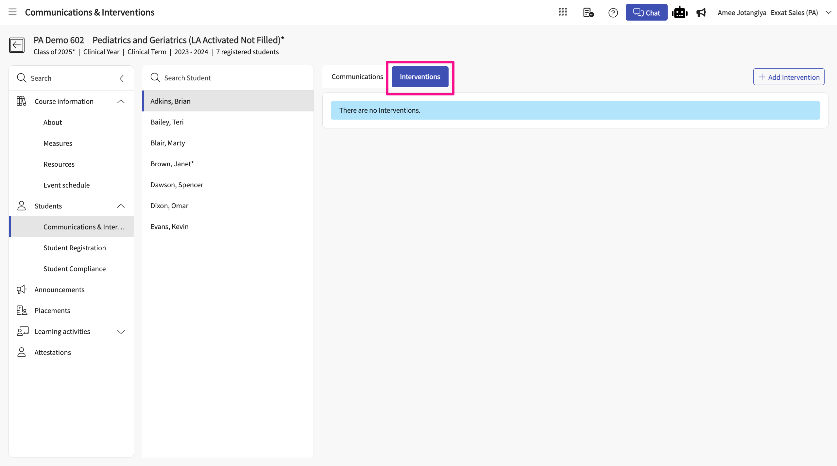Open Student Compliance in sidebar
Screen dimensions: 837x466
click(x=75, y=269)
